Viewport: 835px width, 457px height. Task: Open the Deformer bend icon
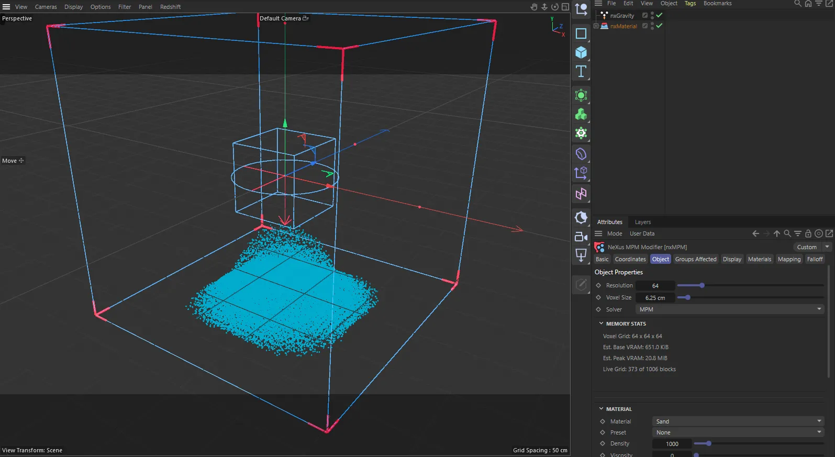click(581, 154)
